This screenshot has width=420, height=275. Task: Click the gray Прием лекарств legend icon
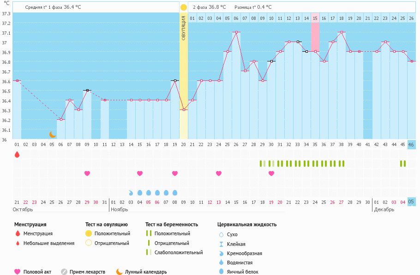click(x=64, y=272)
